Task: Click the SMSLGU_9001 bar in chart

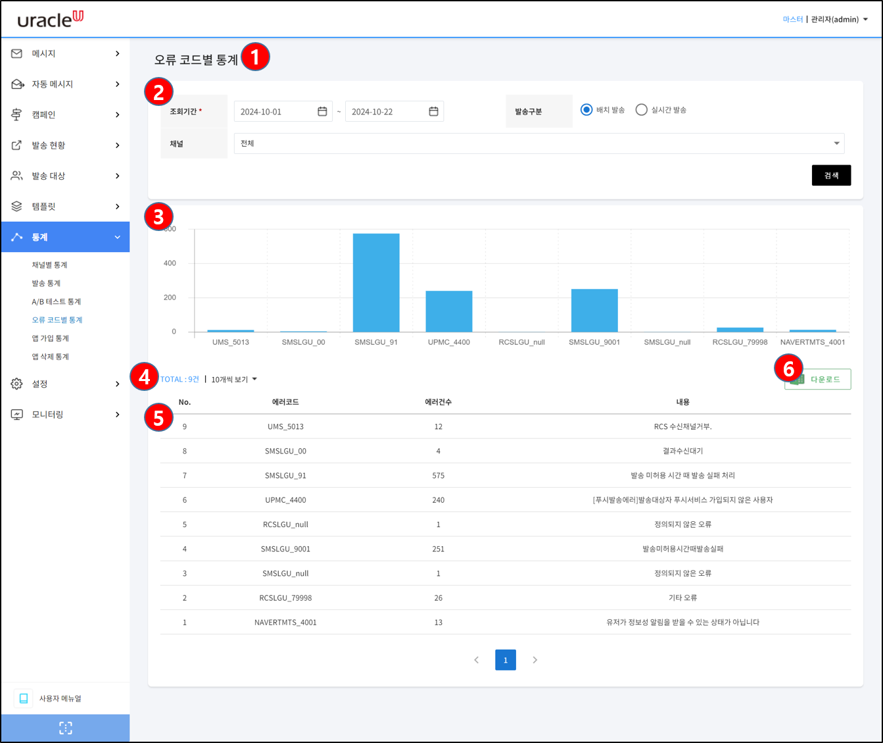Action: click(594, 311)
